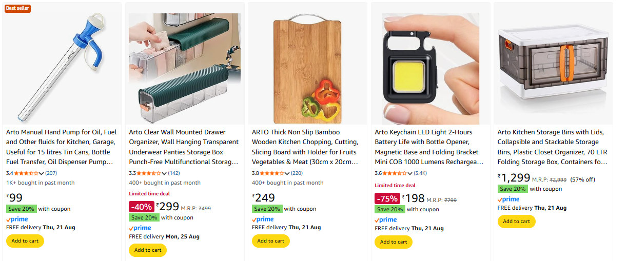Open the Arto Keychain LED Light title link

[429, 147]
